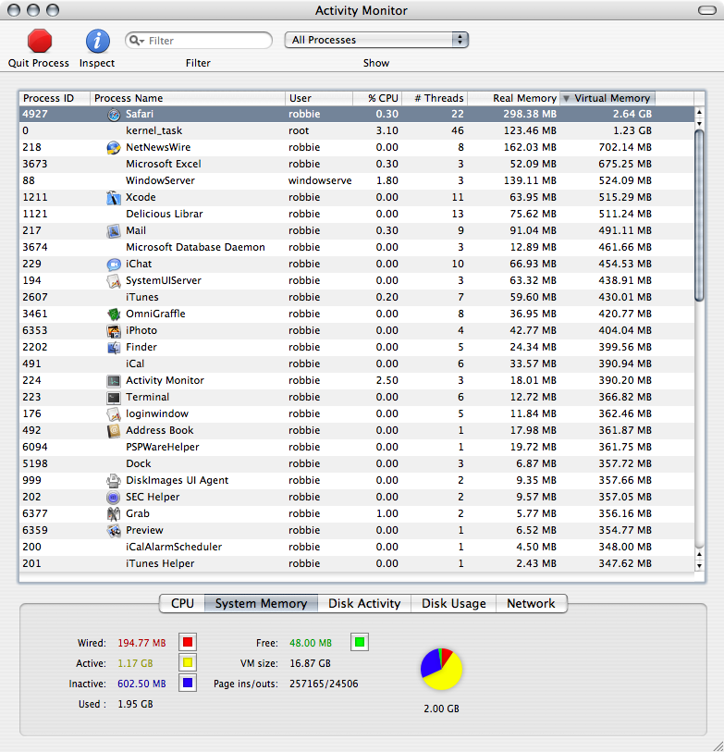Click the NetNewsWire globe icon
The height and width of the screenshot is (752, 724).
click(x=114, y=148)
